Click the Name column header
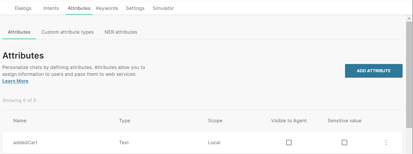Screen dimensions: 413x154 tap(20, 121)
